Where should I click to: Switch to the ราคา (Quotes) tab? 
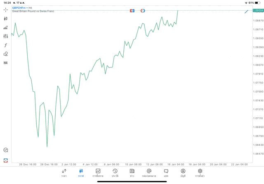(x=64, y=172)
